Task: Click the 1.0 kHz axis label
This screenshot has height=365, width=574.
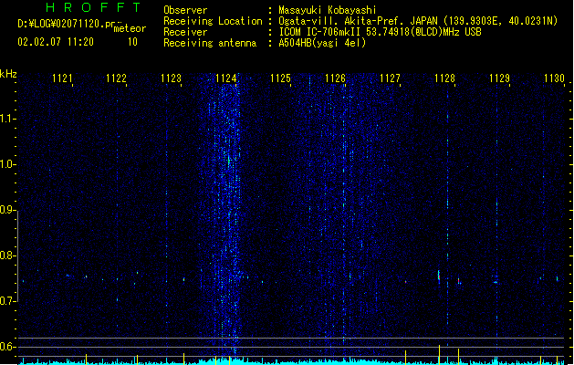Action: point(7,164)
